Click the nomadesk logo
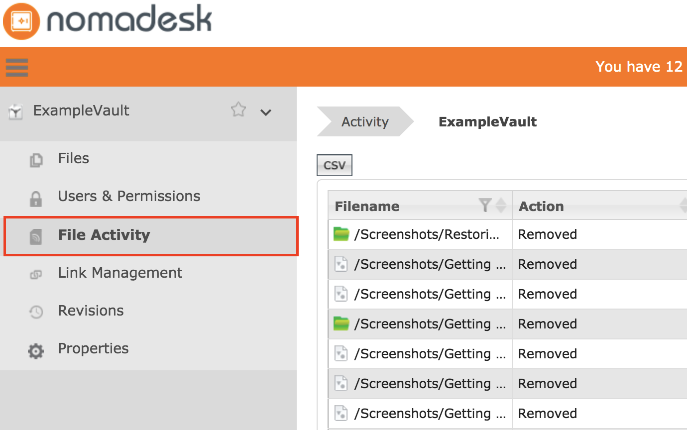This screenshot has height=430, width=687. [107, 21]
